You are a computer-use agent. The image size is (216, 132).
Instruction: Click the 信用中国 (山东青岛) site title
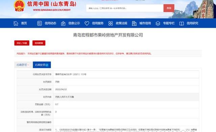[x=52, y=4]
